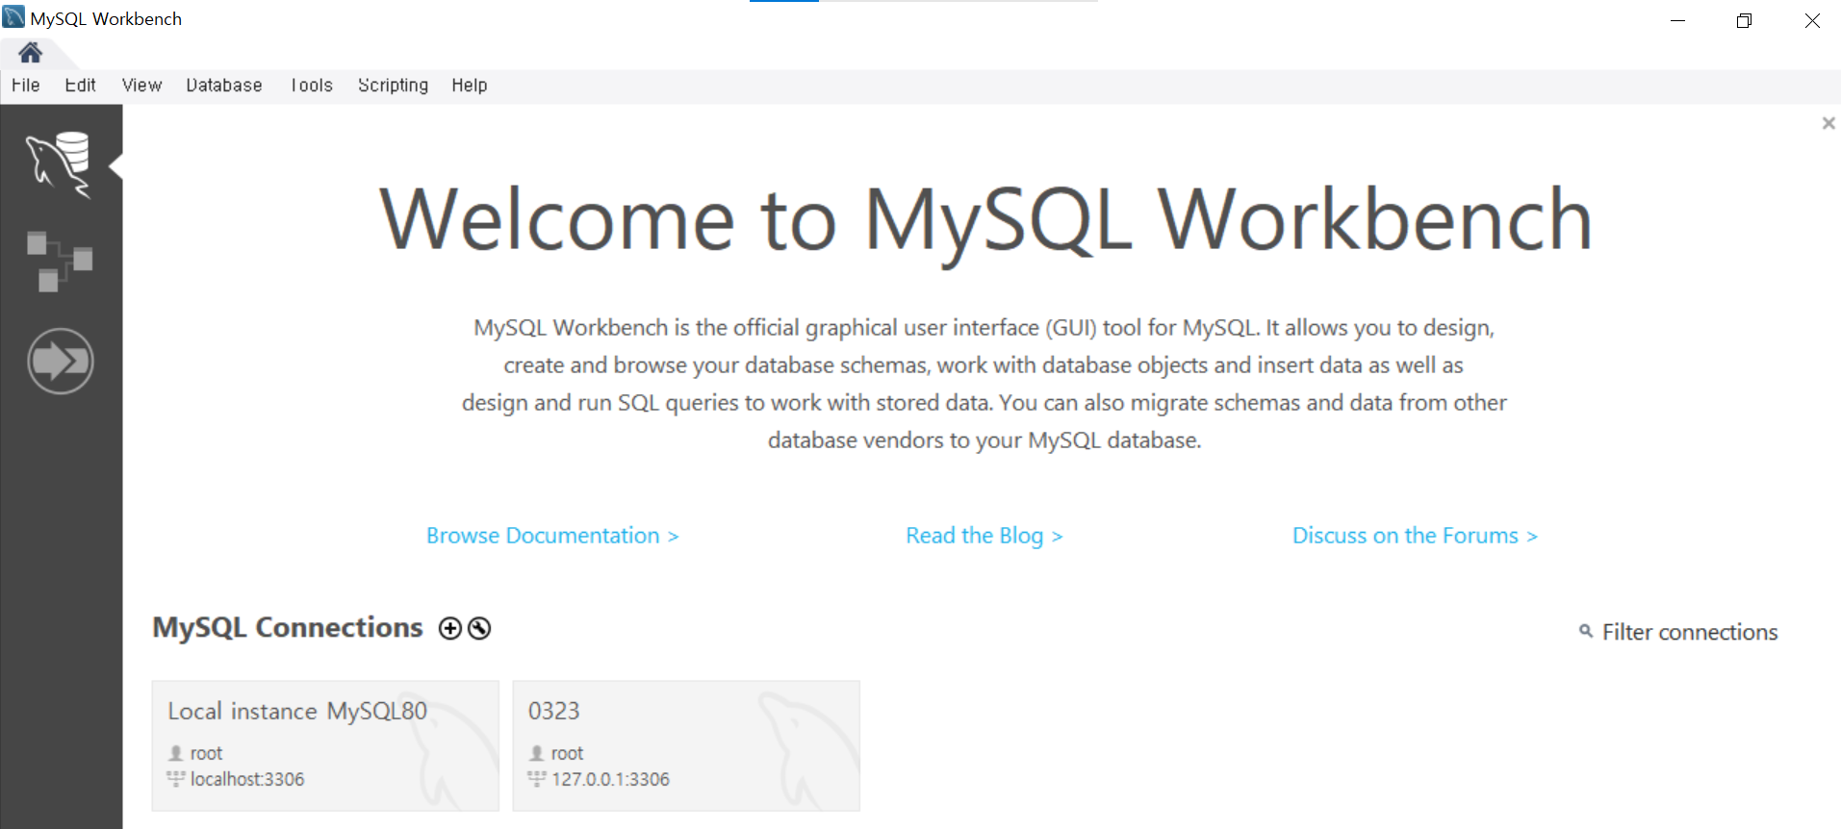Image resolution: width=1841 pixels, height=829 pixels.
Task: Open the Tools menu
Action: (311, 85)
